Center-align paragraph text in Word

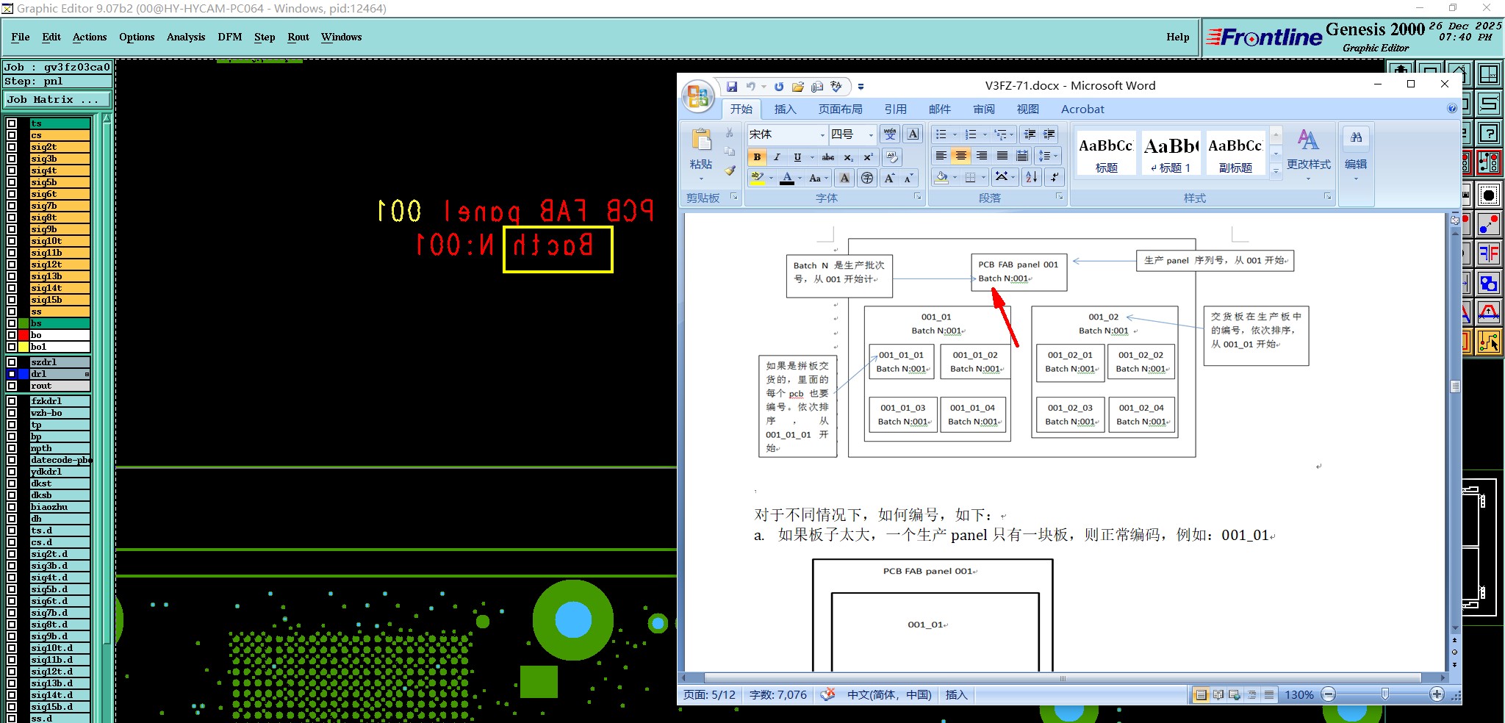pyautogui.click(x=960, y=156)
